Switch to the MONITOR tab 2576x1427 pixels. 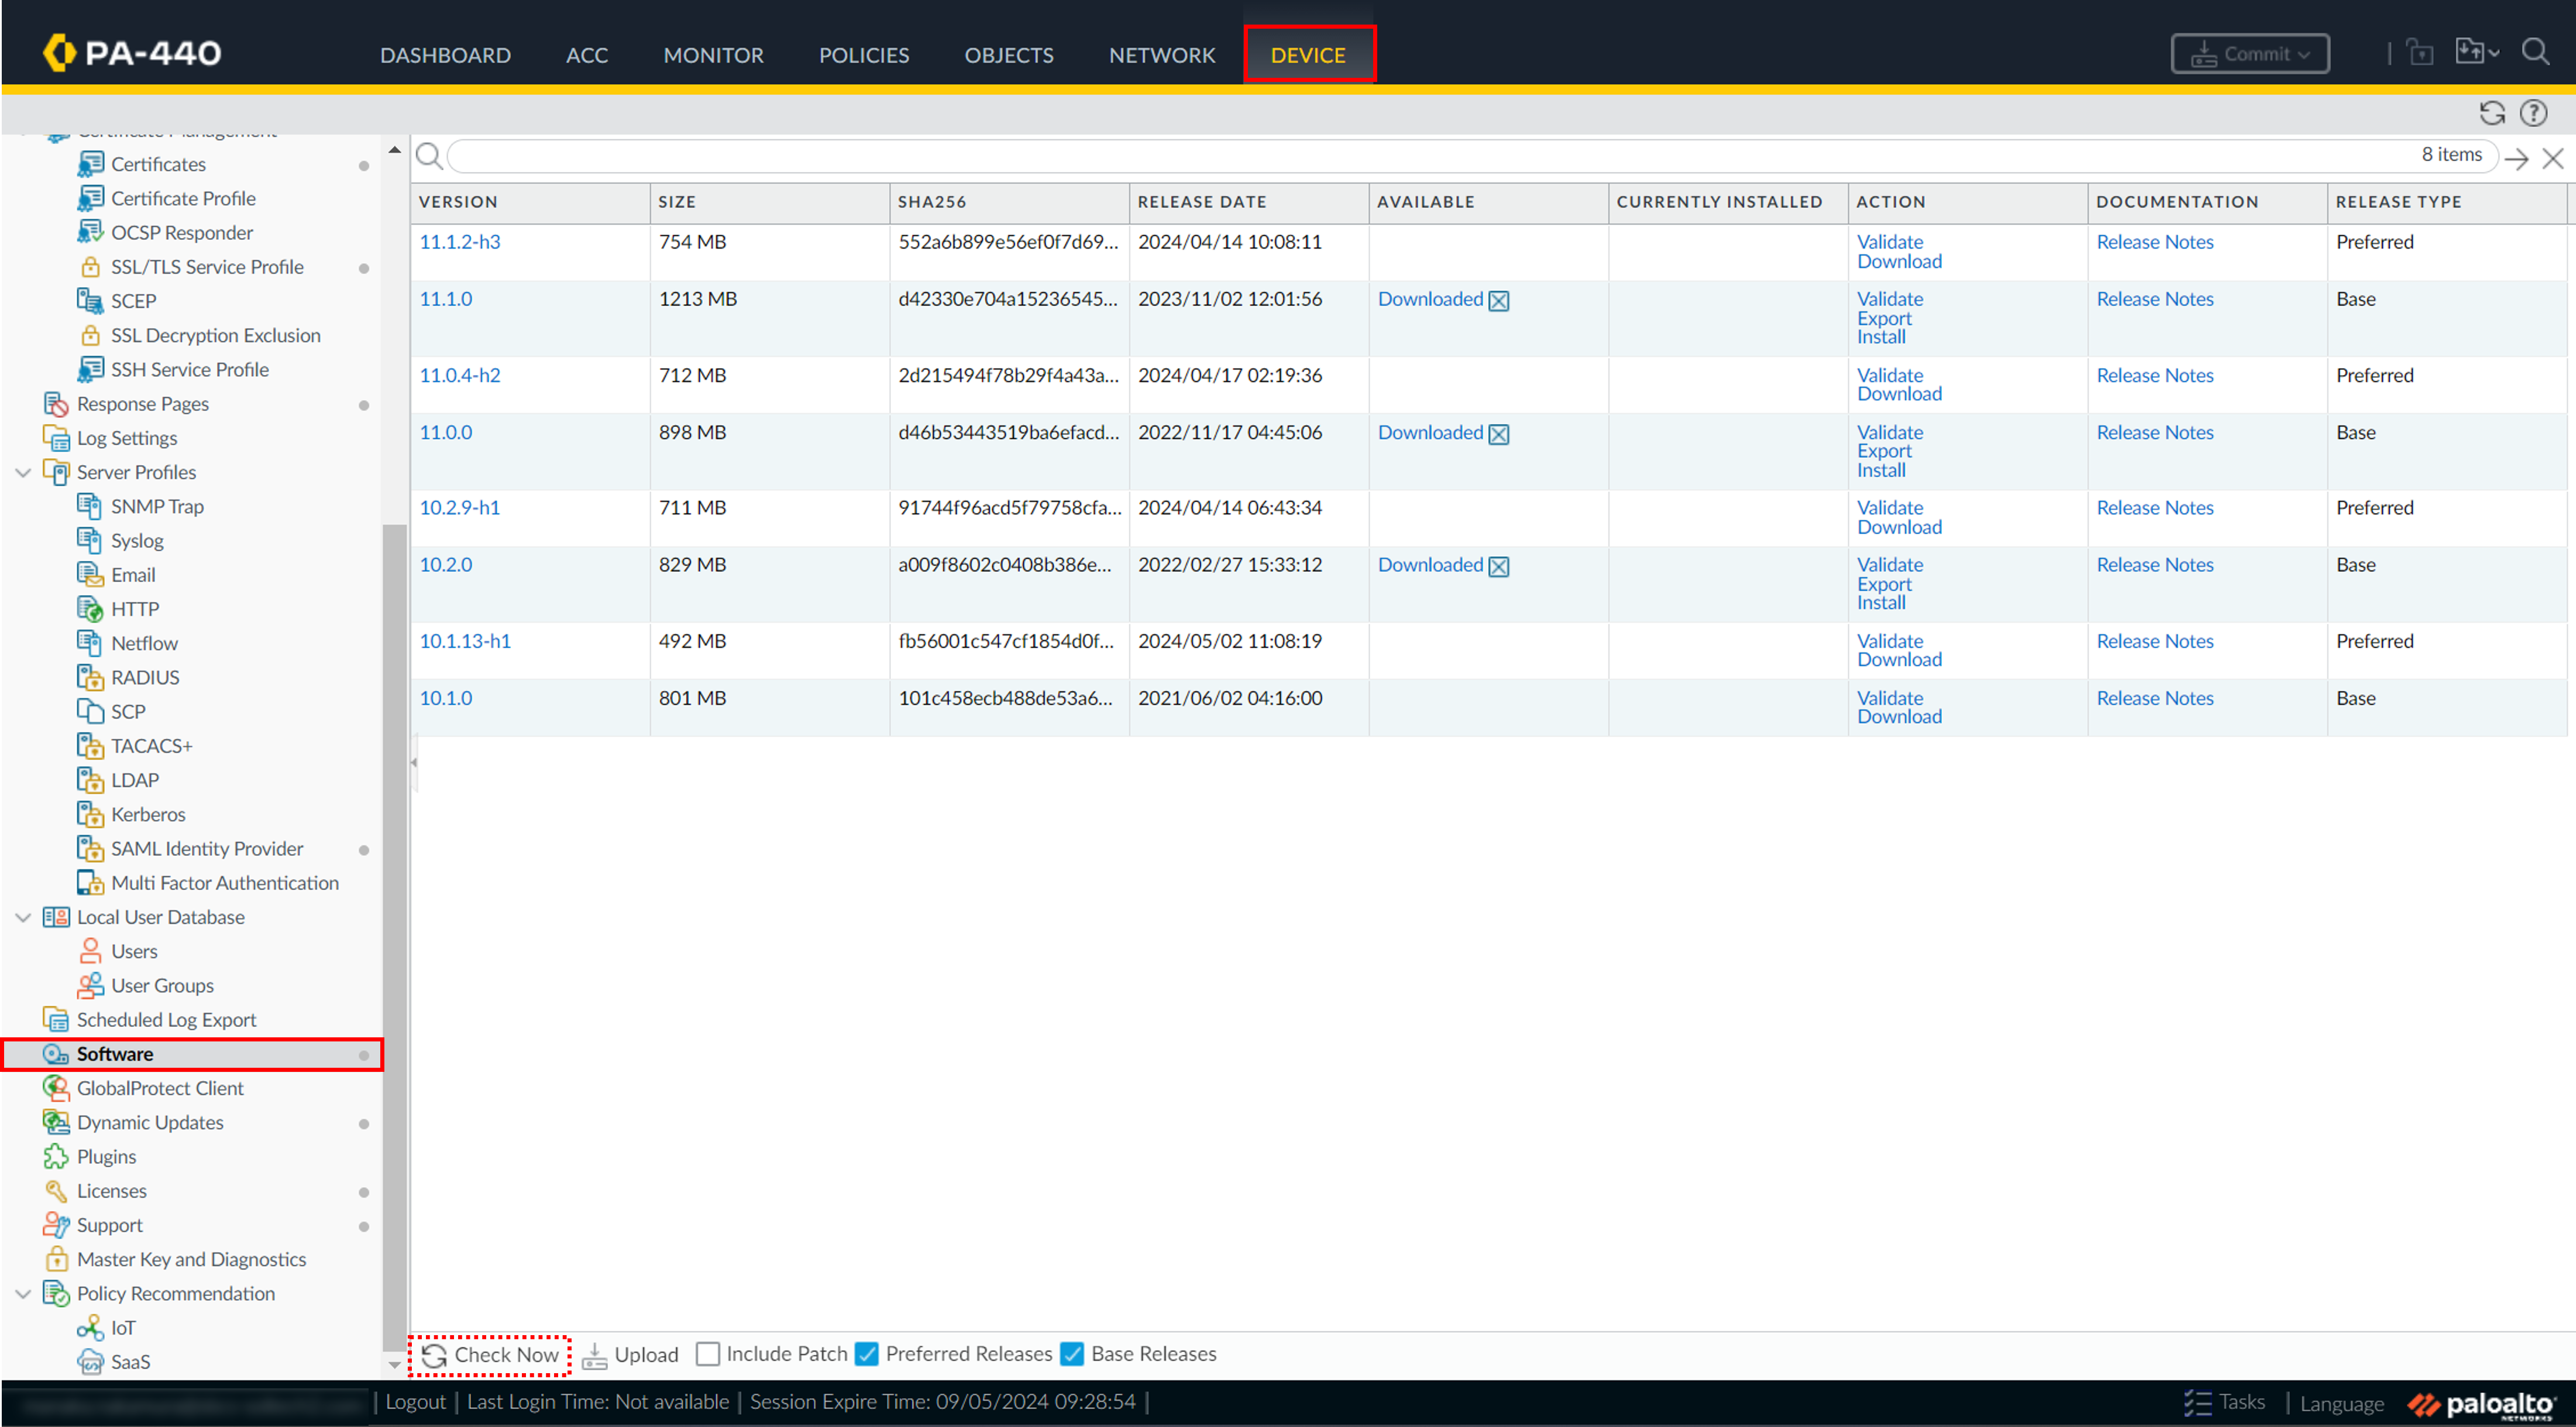click(x=713, y=55)
